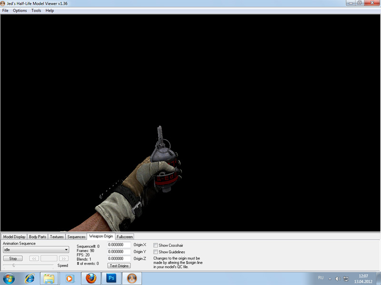Open the Windows Start menu
The width and height of the screenshot is (381, 285).
(x=9, y=278)
